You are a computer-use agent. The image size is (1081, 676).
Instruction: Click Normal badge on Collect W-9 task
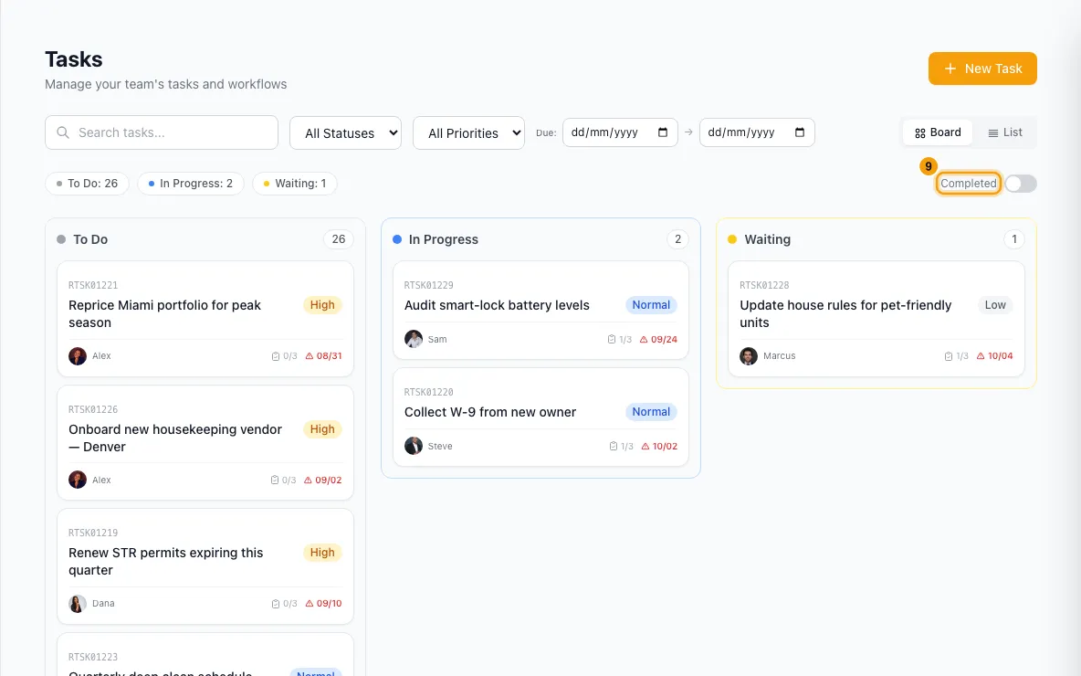coord(651,412)
